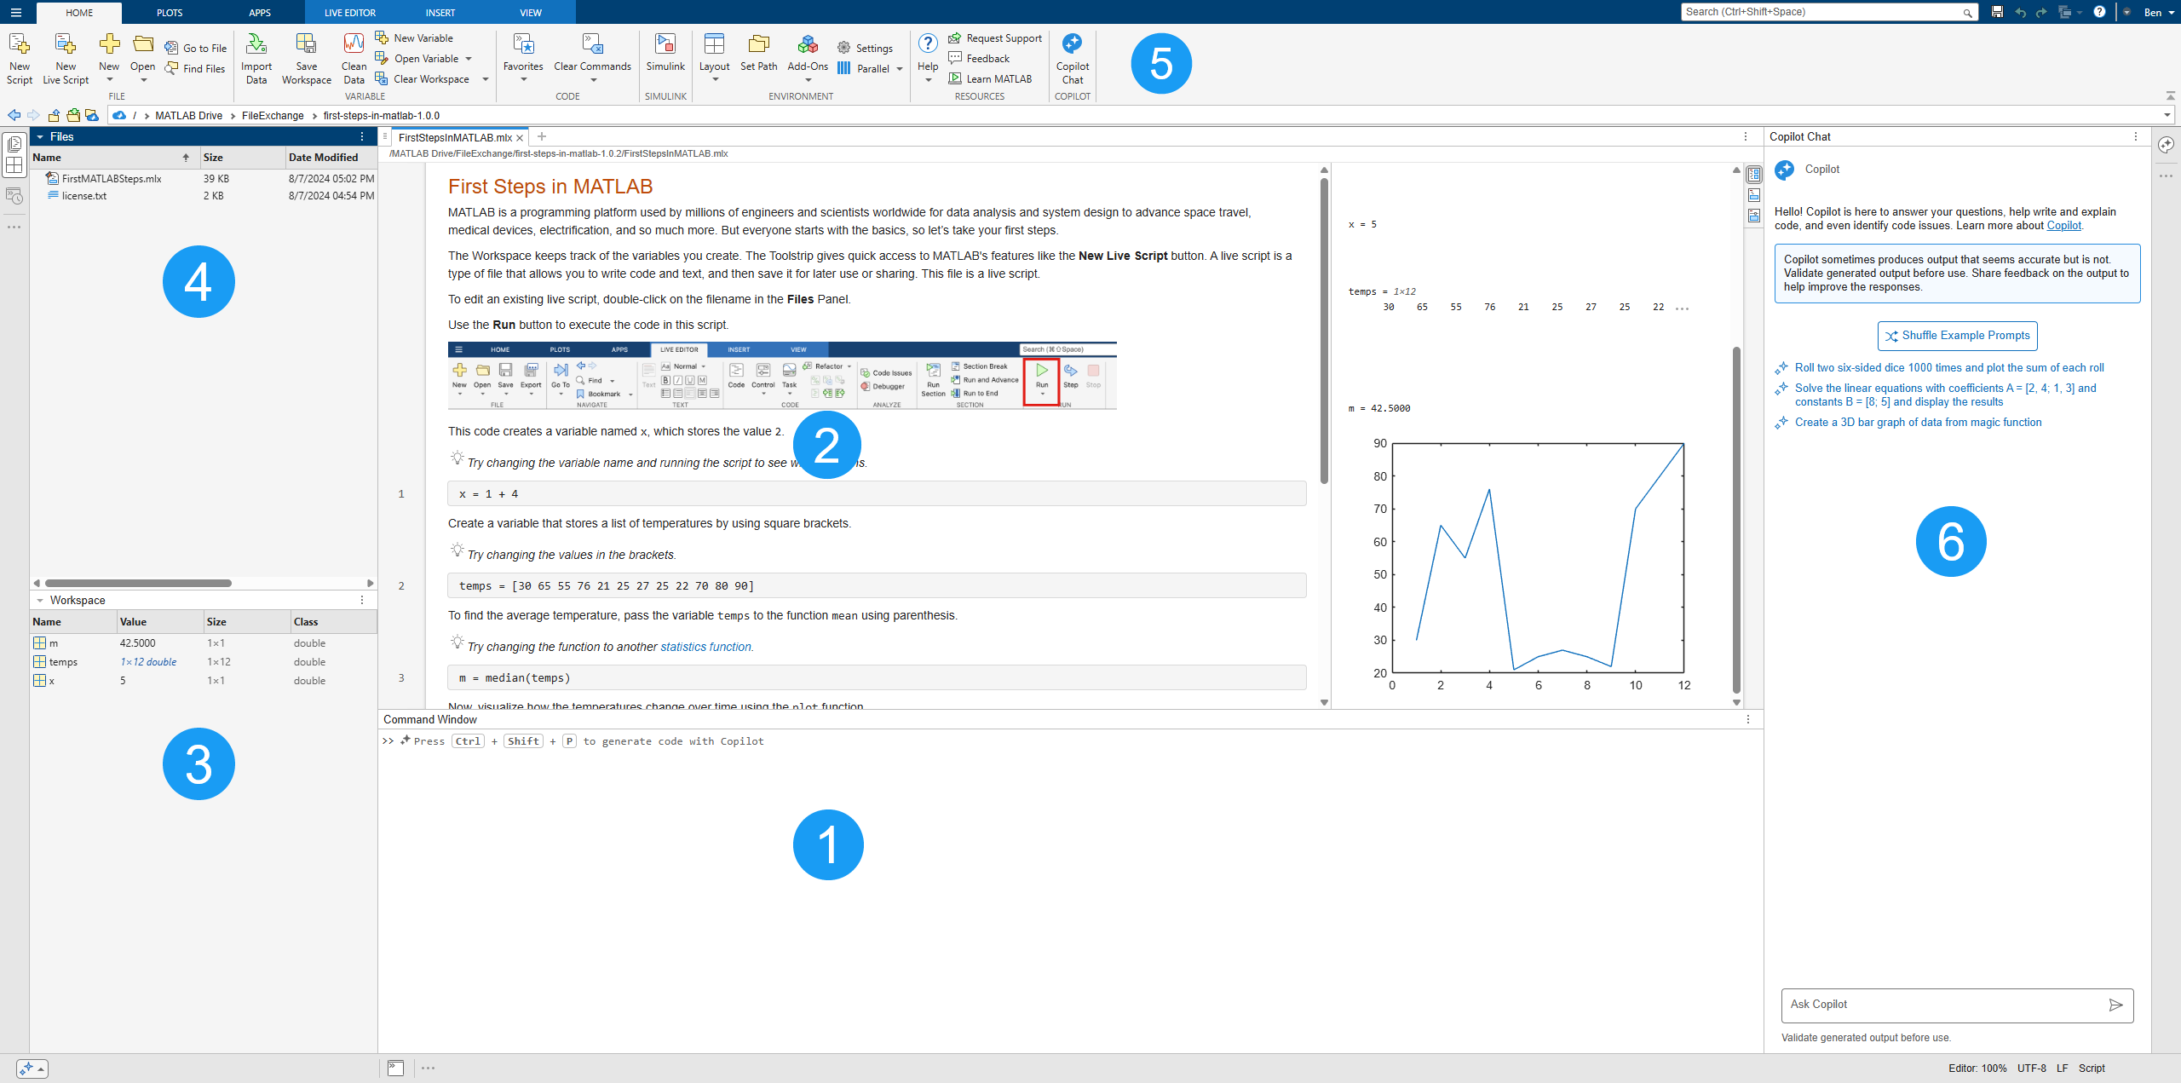Create a New Script from the toolstrip
The width and height of the screenshot is (2181, 1083).
pos(19,59)
